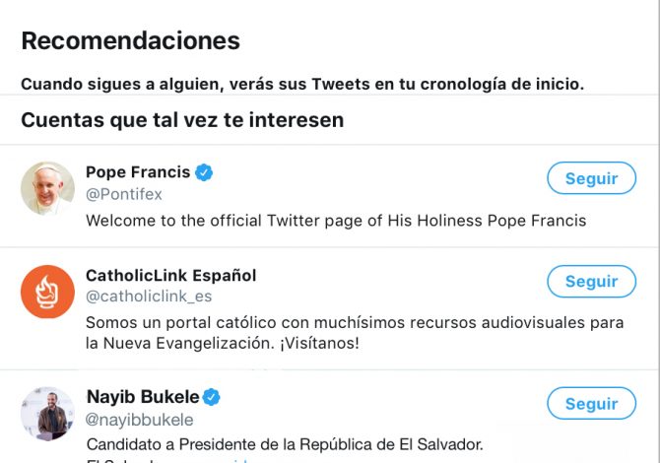This screenshot has width=660, height=463.
Task: Open the @catholiclink_es handle
Action: tap(149, 297)
